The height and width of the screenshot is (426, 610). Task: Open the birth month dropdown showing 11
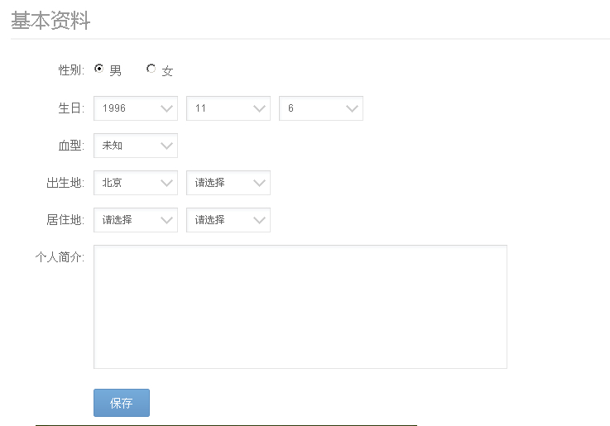[228, 108]
